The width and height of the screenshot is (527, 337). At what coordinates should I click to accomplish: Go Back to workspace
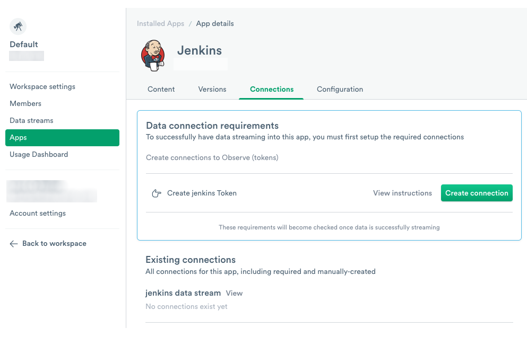tap(54, 244)
